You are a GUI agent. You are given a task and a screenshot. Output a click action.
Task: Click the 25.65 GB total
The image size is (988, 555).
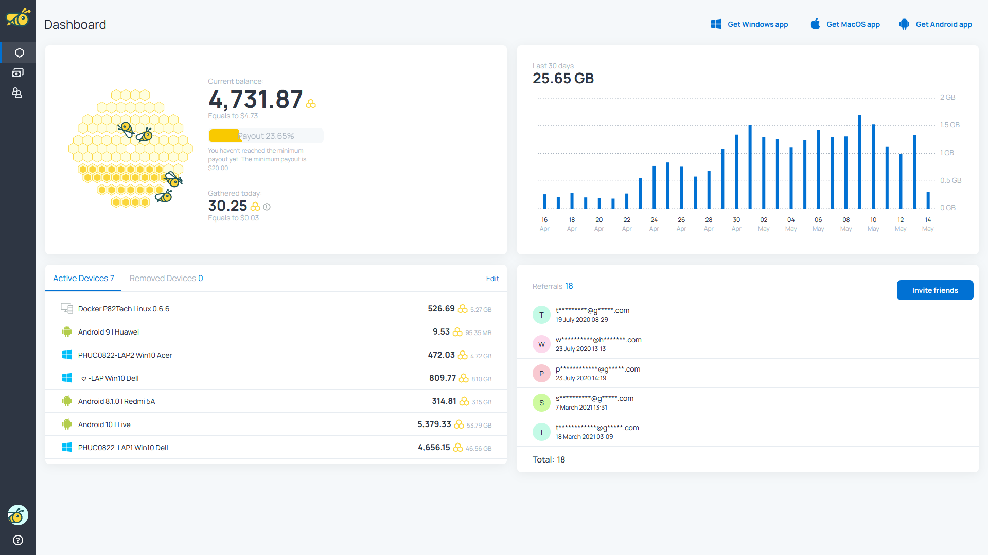tap(563, 79)
